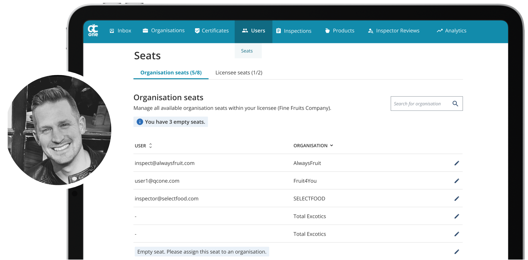Edit the user1@qcone.com seat row
Viewport: 528px width, 260px height.
pyautogui.click(x=457, y=181)
